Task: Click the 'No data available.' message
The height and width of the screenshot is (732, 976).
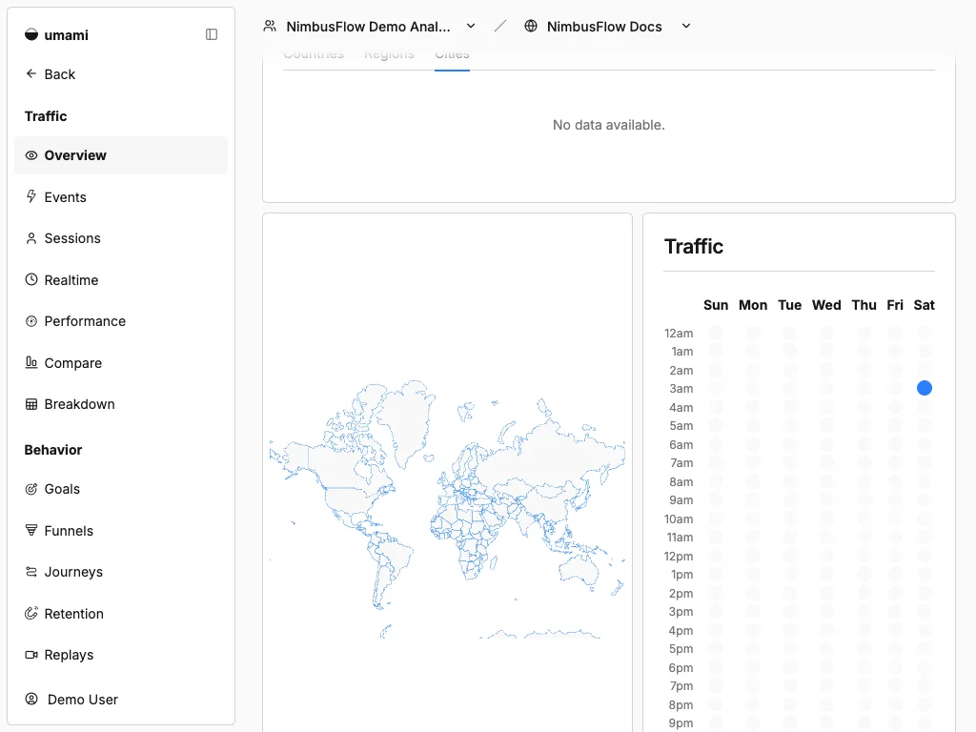Action: click(609, 125)
